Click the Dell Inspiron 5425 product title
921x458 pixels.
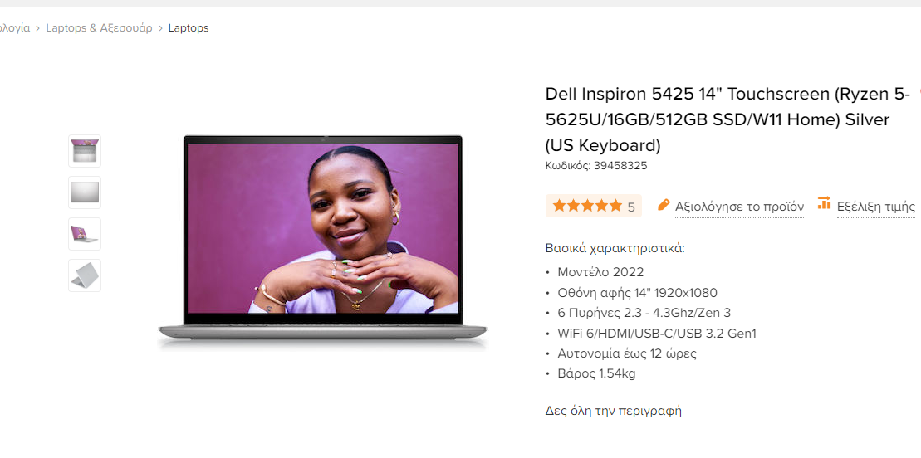click(727, 119)
